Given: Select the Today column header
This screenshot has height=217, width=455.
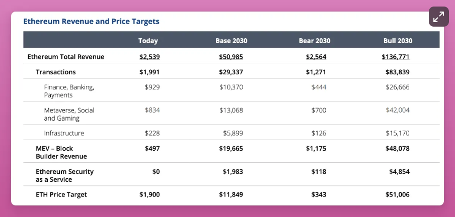Looking at the screenshot, I should tap(148, 40).
